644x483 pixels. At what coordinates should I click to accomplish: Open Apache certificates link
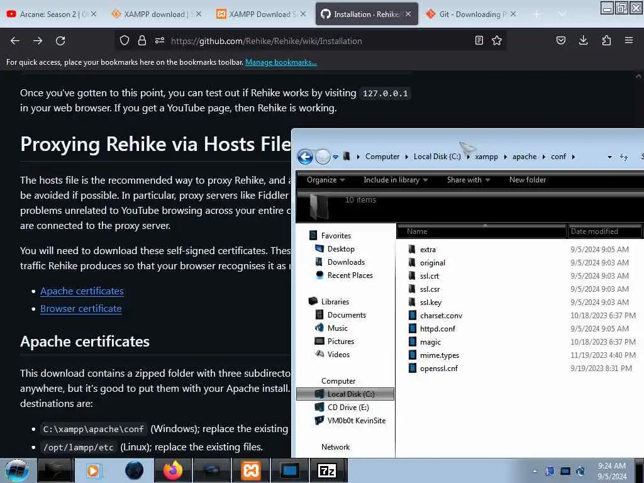point(82,291)
